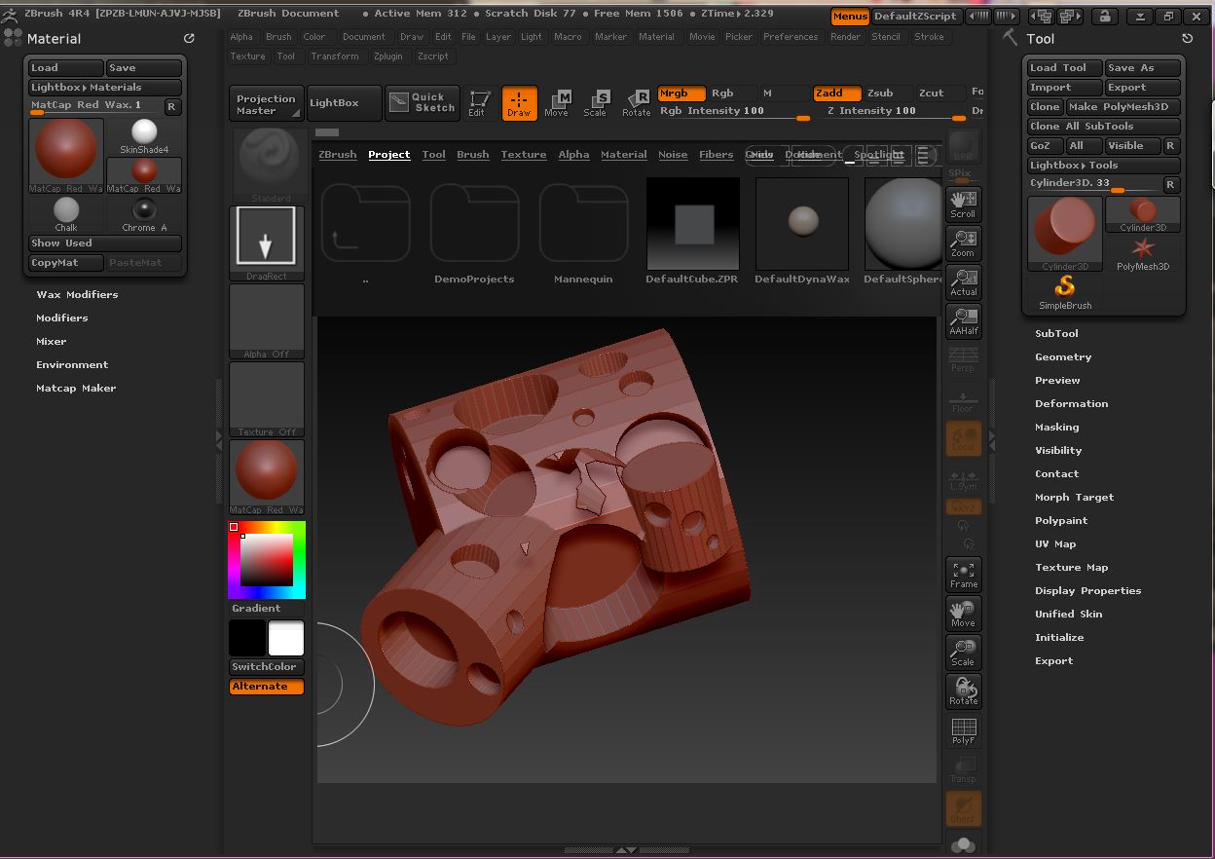Toggle the Zsub button
The width and height of the screenshot is (1215, 859).
pos(889,93)
